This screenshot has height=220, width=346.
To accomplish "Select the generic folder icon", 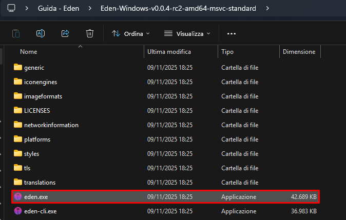I will tap(18, 67).
